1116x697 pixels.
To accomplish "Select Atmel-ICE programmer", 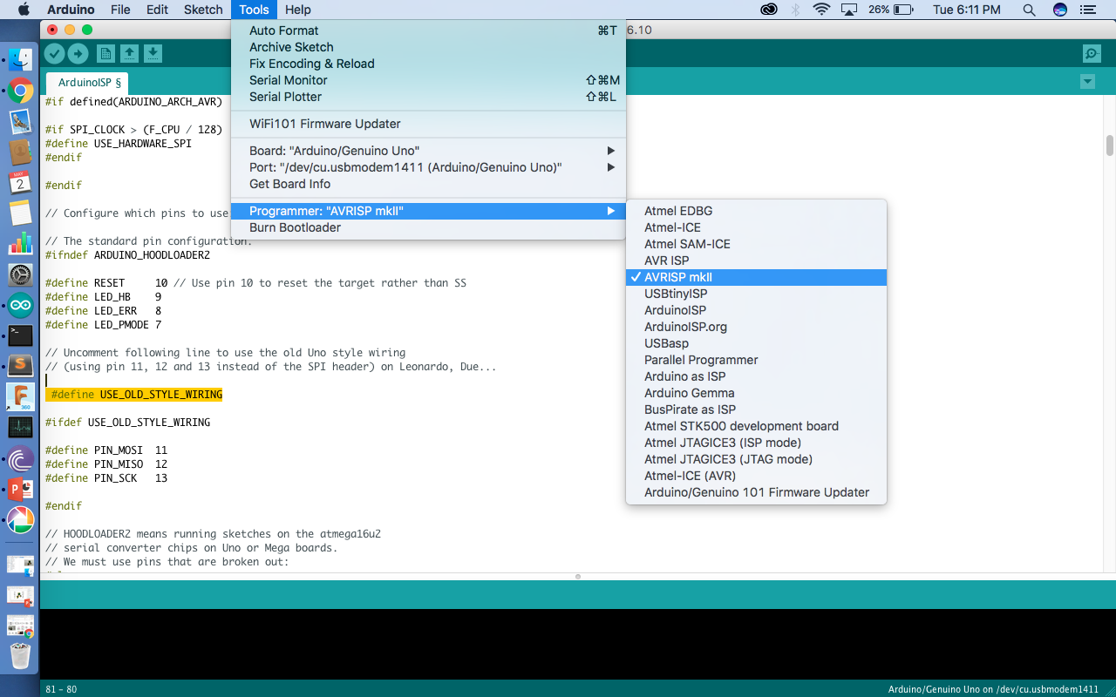I will tap(756, 227).
